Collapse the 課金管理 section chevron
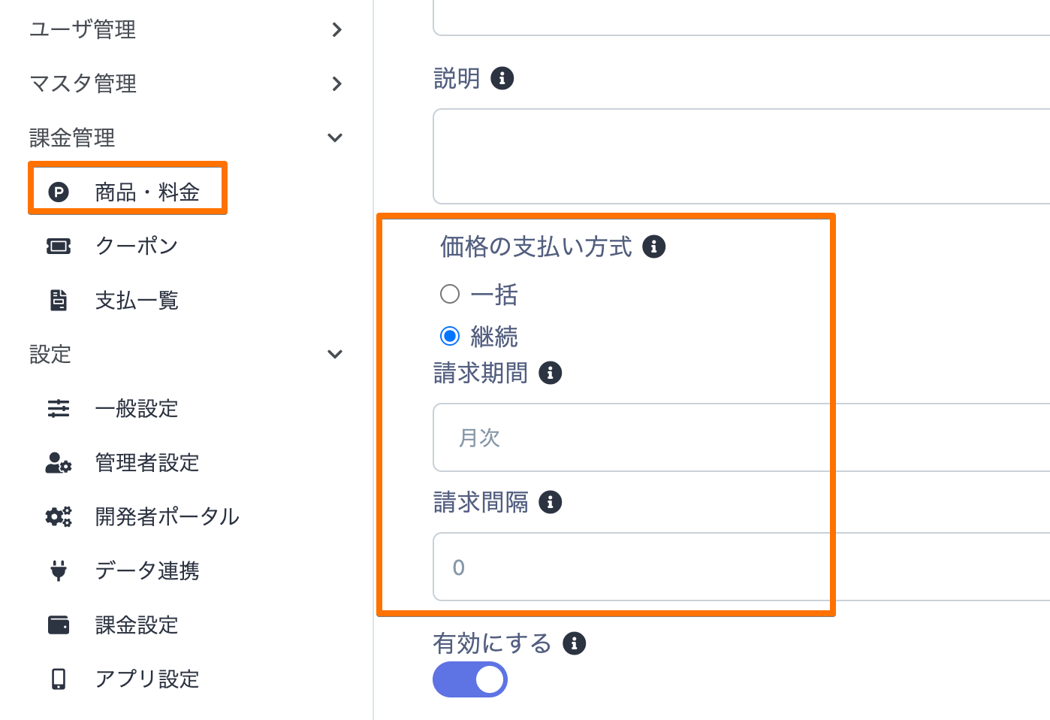 (335, 138)
